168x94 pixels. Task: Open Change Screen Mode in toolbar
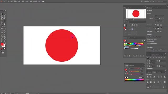(3, 53)
